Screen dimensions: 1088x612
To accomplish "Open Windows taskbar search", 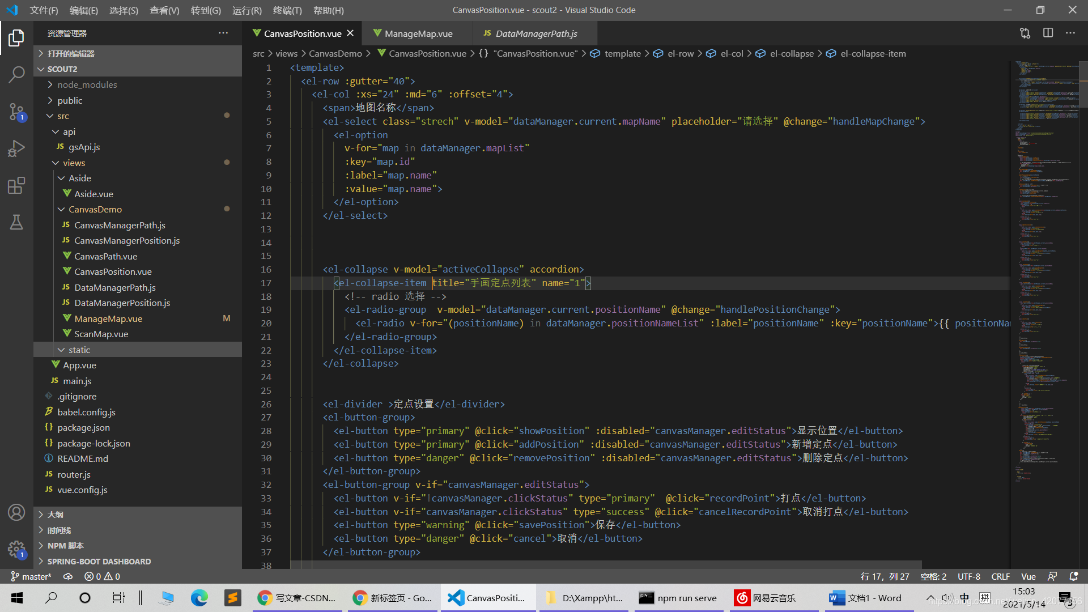I will coord(51,598).
